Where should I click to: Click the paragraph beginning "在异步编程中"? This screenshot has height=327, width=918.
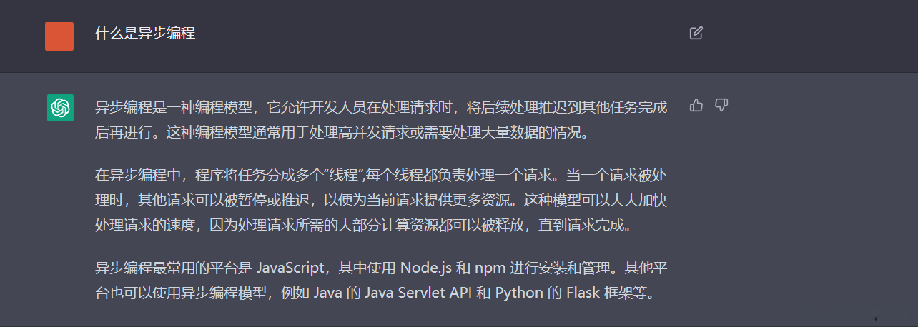pyautogui.click(x=381, y=200)
